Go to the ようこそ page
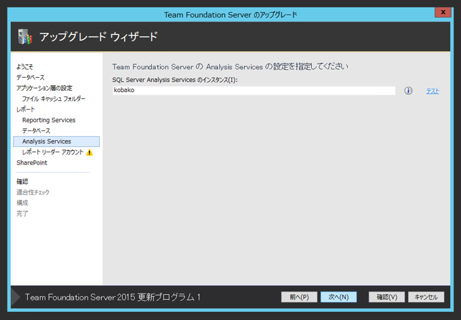Screen dimensions: 461x320 point(24,66)
